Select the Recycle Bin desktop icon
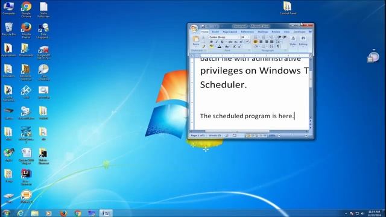The height and width of the screenshot is (217, 386). coord(8,29)
